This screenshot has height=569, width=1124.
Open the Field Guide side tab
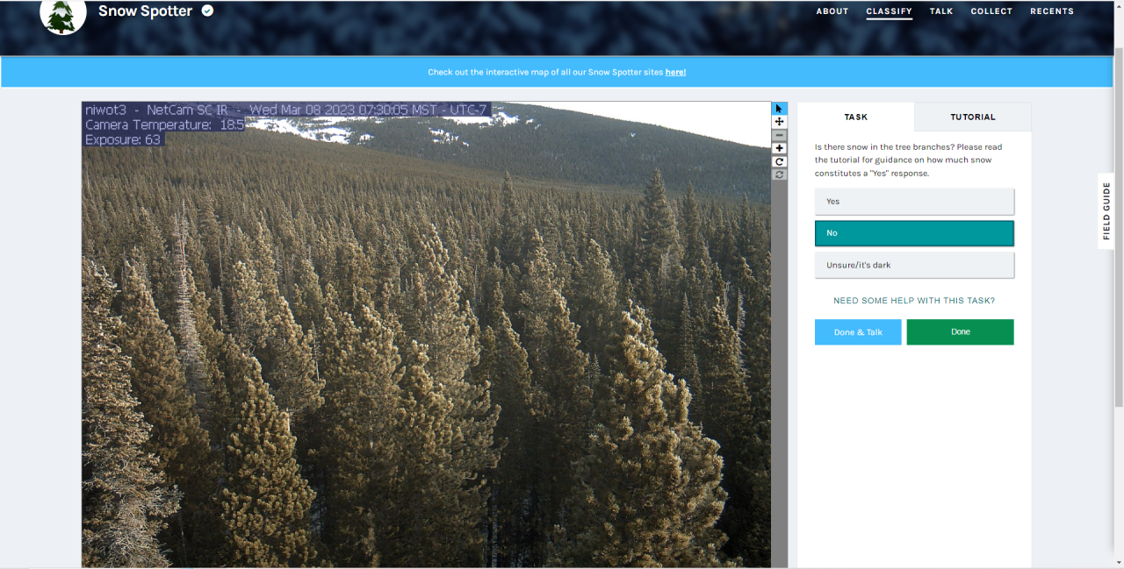[1106, 210]
